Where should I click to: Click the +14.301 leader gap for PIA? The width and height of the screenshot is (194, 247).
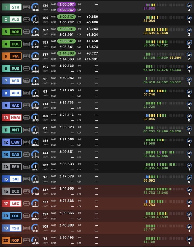(x=91, y=59)
